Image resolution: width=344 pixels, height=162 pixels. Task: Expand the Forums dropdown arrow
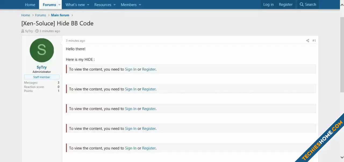tap(59, 5)
